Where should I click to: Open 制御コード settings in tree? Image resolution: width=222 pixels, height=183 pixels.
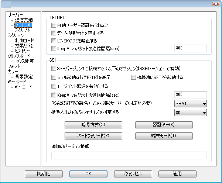(24, 40)
